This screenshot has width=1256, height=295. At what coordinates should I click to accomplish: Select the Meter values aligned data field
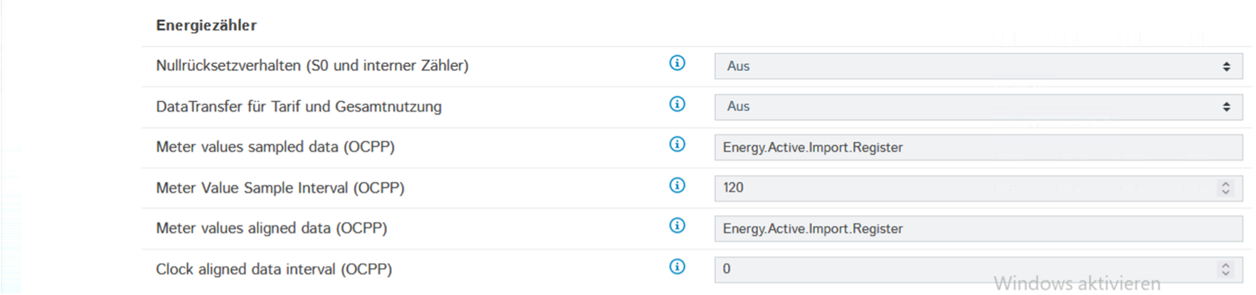point(978,229)
